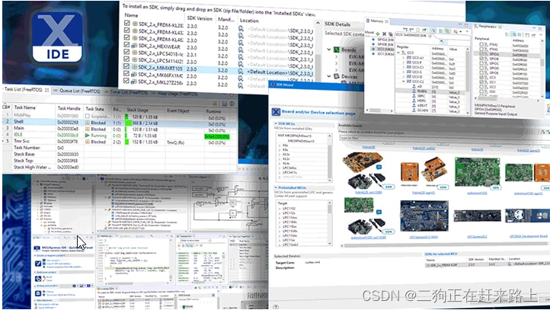Collapse the Devices node in SDK Details
The image size is (550, 310).
(329, 75)
